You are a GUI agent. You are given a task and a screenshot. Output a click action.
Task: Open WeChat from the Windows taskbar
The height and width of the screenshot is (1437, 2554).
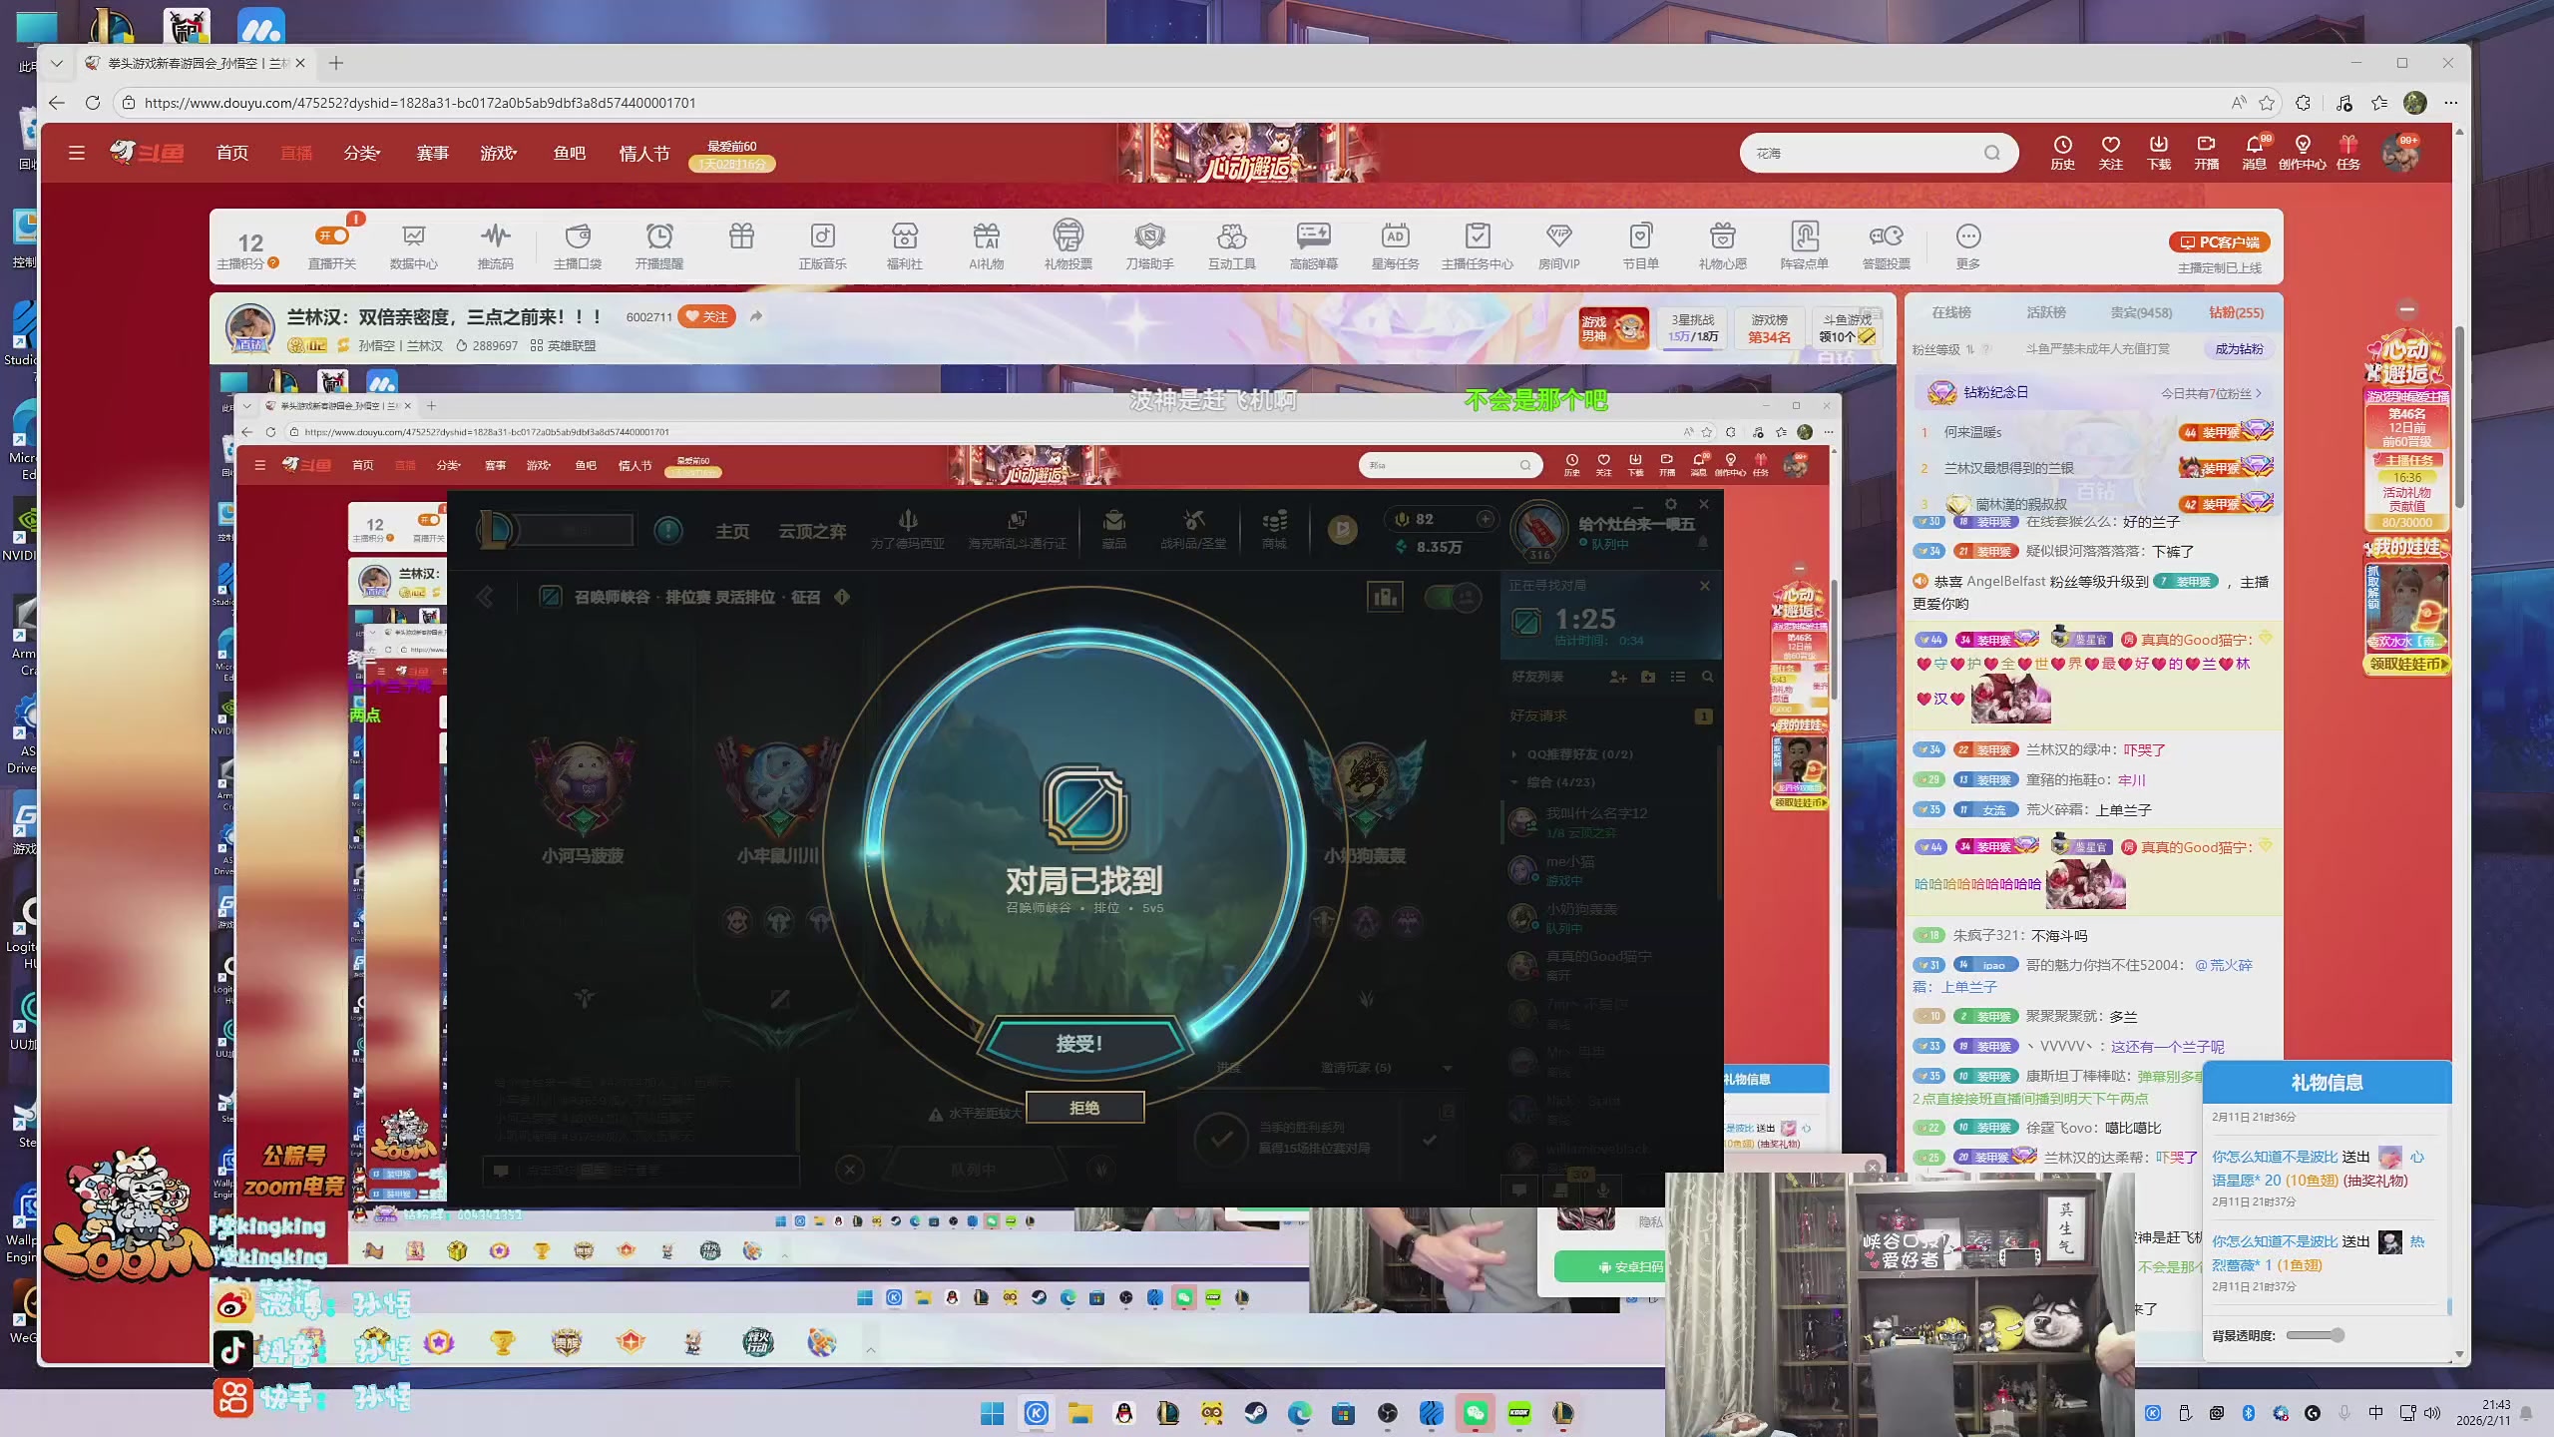(x=1475, y=1413)
